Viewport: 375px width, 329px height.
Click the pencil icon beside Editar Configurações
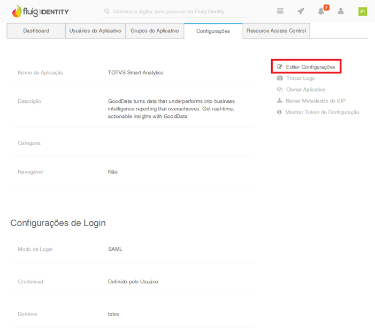point(280,66)
